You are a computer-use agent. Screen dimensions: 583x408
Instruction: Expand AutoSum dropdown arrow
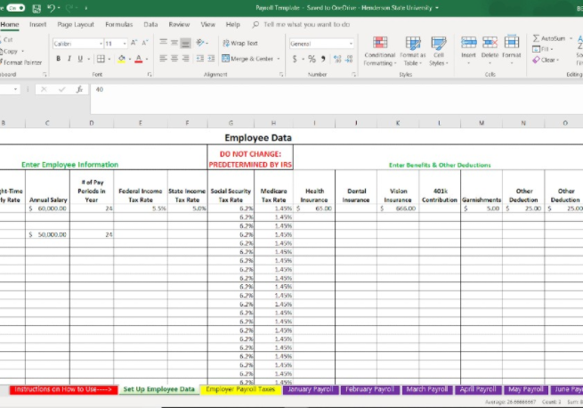571,38
